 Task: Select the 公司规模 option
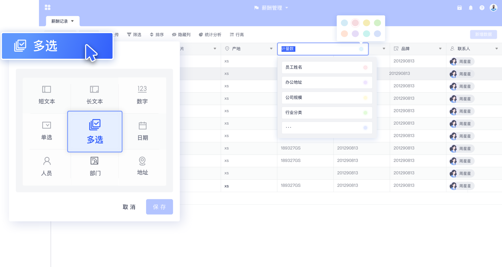pos(327,98)
